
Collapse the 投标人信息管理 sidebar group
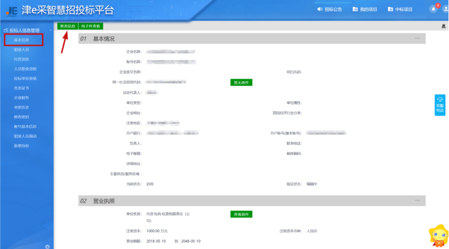coord(50,30)
